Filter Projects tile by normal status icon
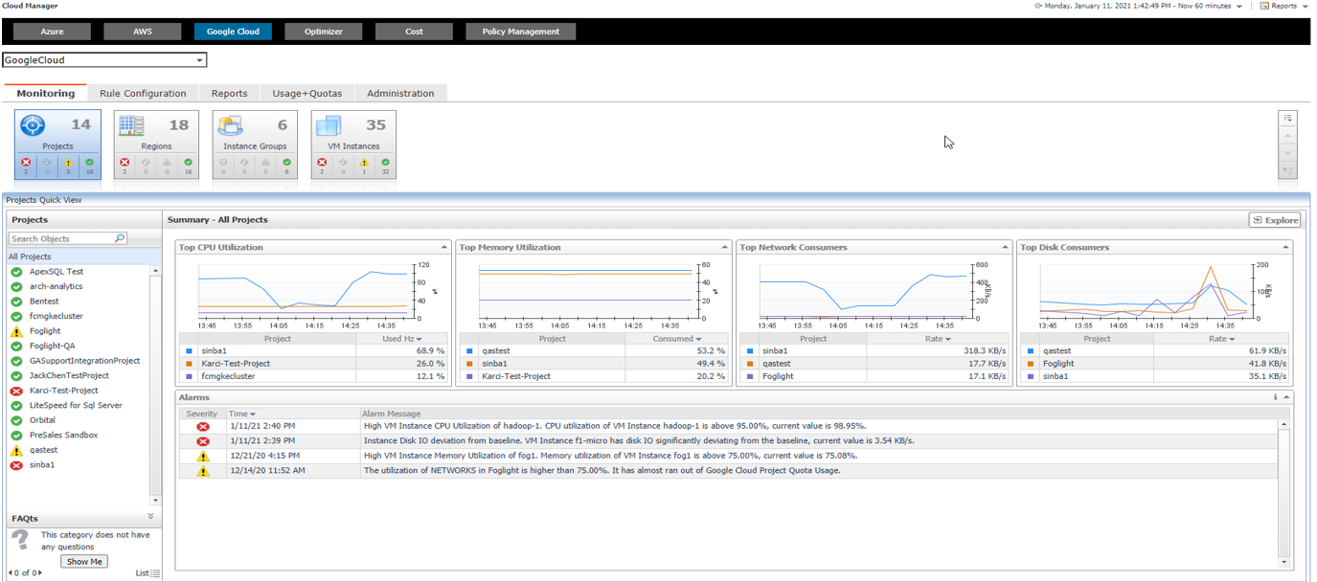This screenshot has width=1317, height=582. coord(89,163)
